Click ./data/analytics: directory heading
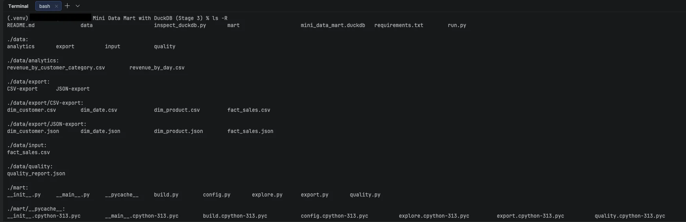This screenshot has width=686, height=222. 33,61
